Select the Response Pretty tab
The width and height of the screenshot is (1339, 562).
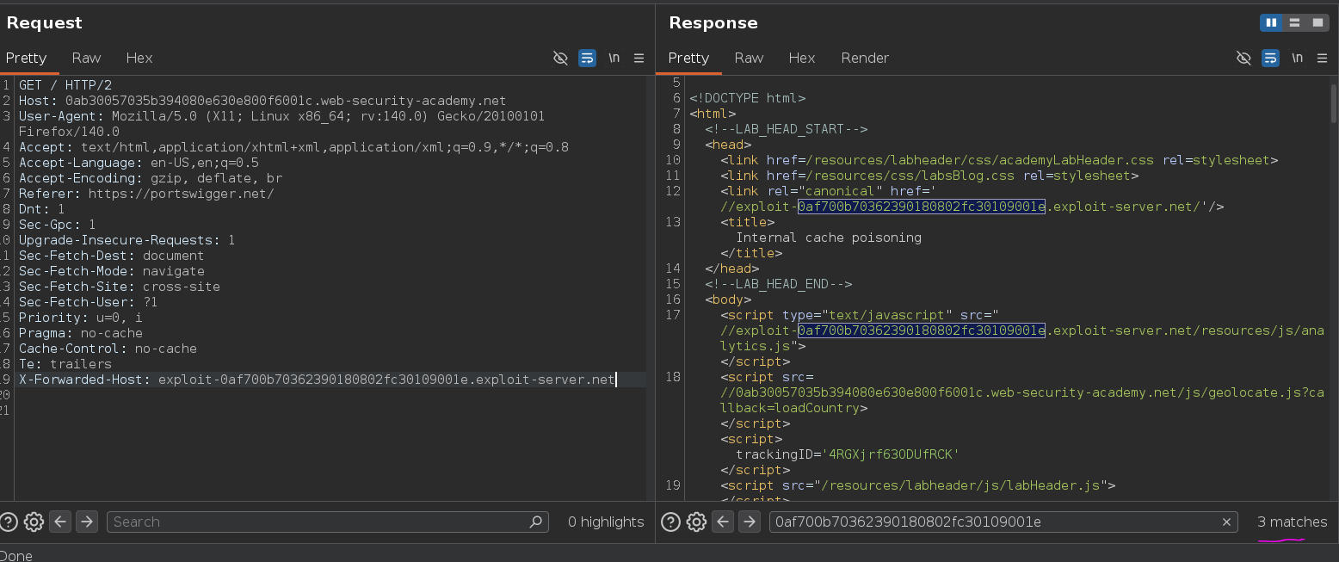pos(688,58)
